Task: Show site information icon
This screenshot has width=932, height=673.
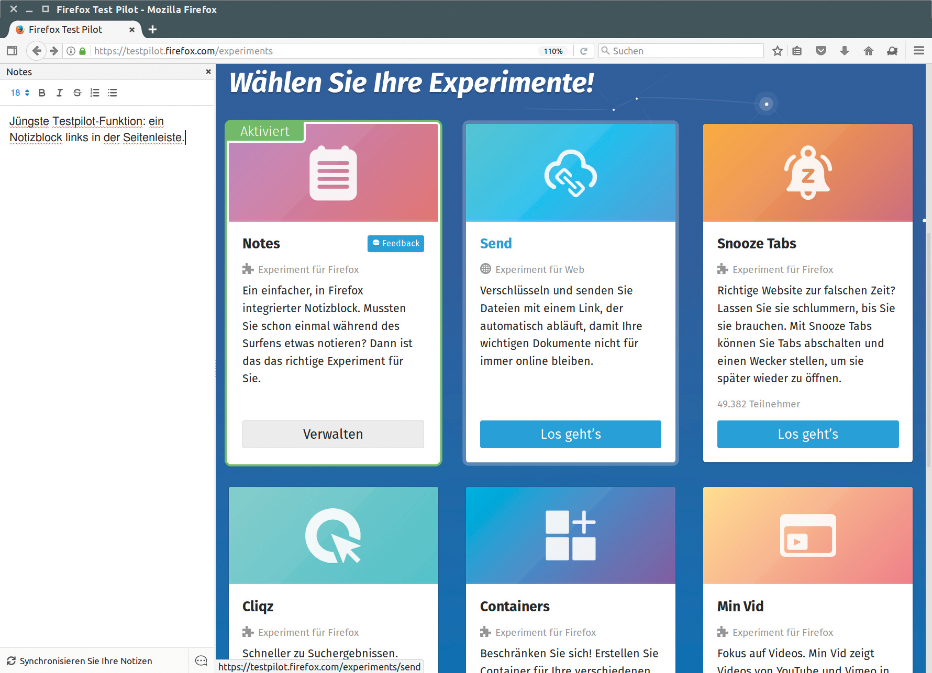Action: [x=71, y=51]
